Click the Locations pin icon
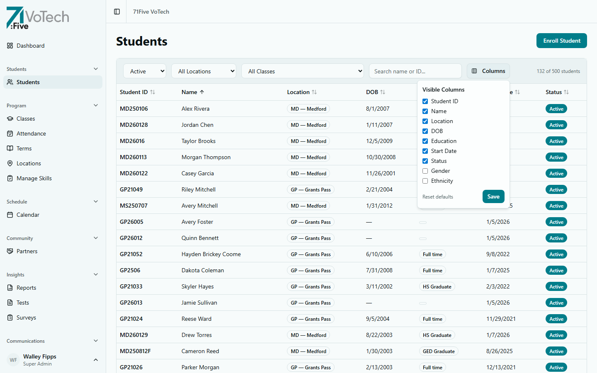The image size is (597, 373). tap(10, 163)
